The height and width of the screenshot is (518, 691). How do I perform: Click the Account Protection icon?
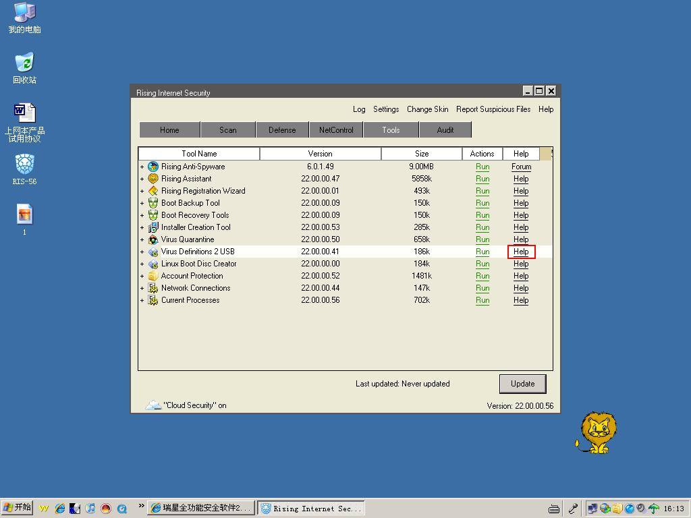point(153,276)
